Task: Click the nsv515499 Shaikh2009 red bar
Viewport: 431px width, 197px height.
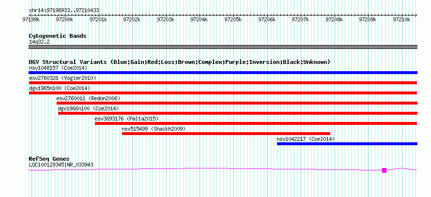Action: (x=226, y=134)
